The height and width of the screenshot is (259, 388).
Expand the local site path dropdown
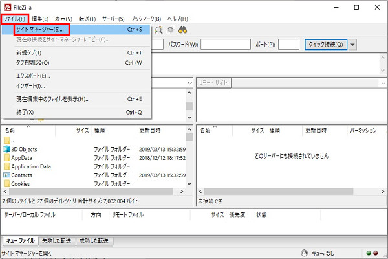189,83
